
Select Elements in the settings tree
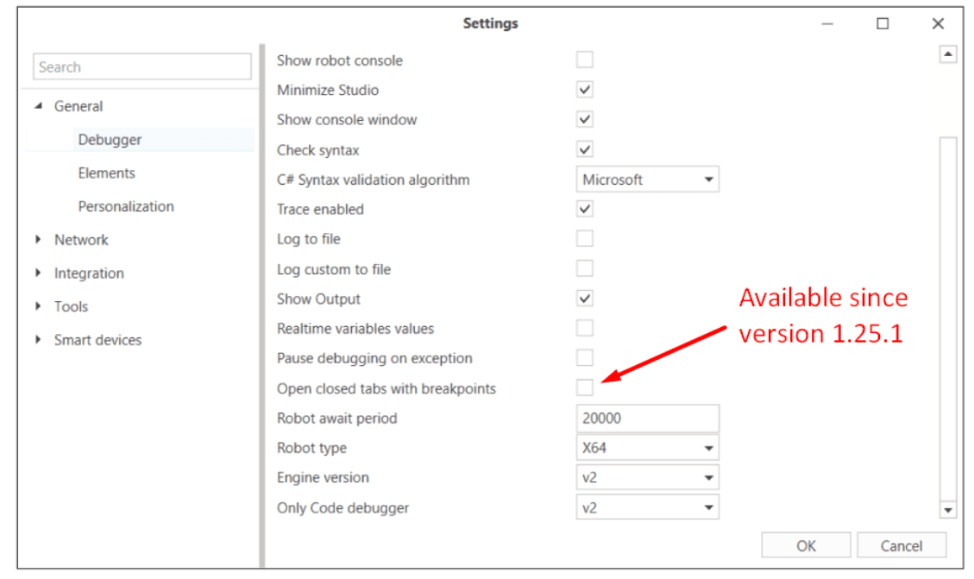(x=106, y=173)
